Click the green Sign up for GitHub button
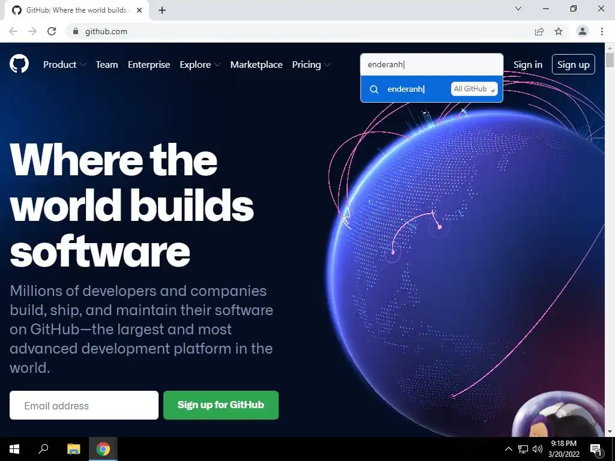Viewport: 615px width, 461px height. [x=221, y=405]
